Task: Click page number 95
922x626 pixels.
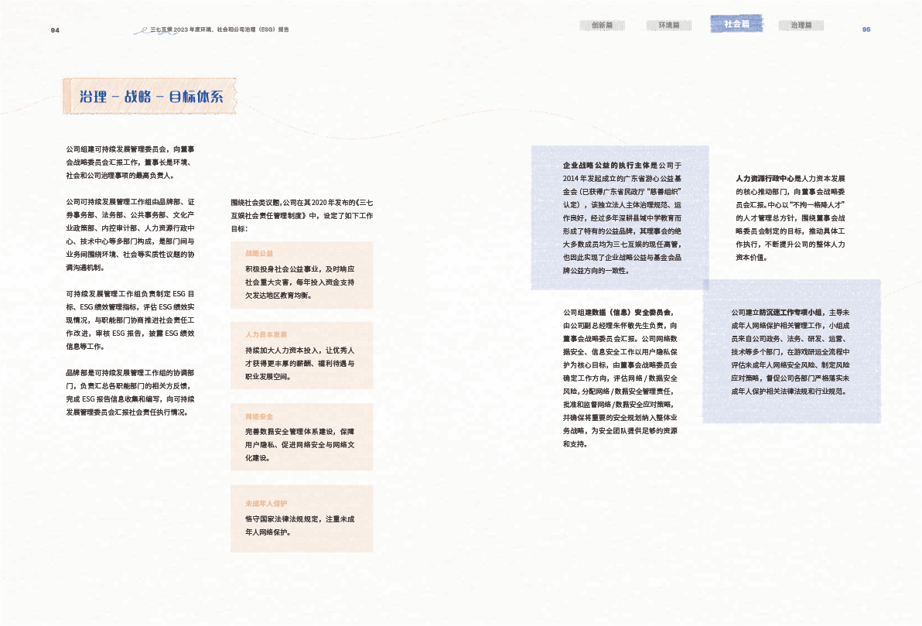Action: tap(866, 29)
